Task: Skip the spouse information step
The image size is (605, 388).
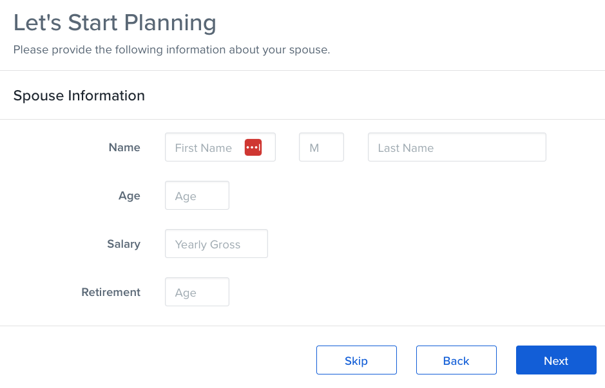Action: click(x=356, y=360)
